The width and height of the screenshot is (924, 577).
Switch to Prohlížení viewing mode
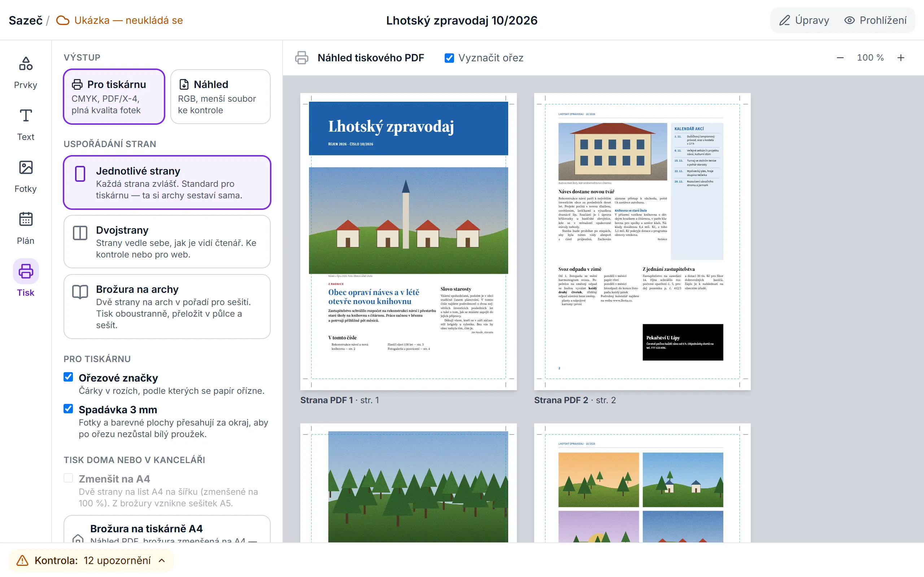(875, 20)
